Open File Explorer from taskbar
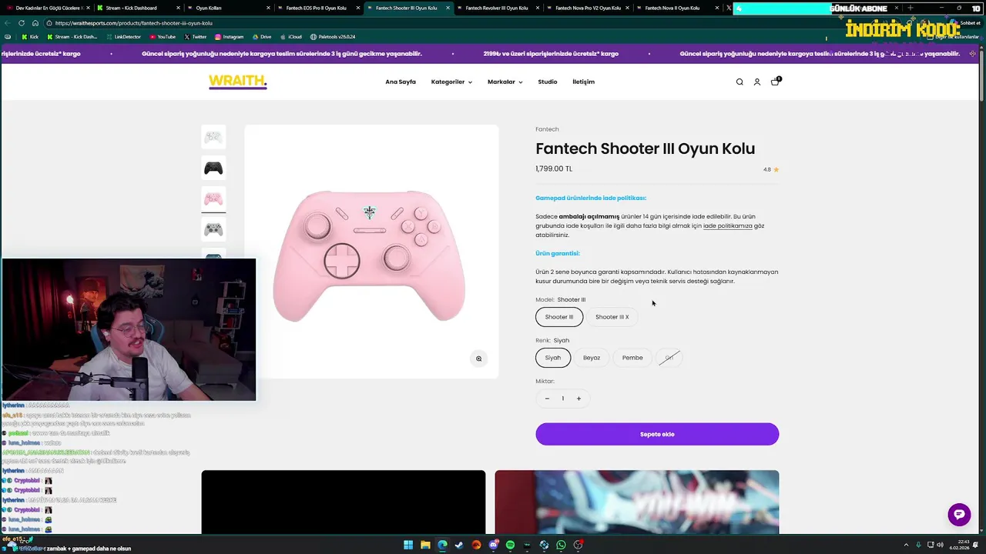Viewport: 986px width, 554px height. (425, 545)
